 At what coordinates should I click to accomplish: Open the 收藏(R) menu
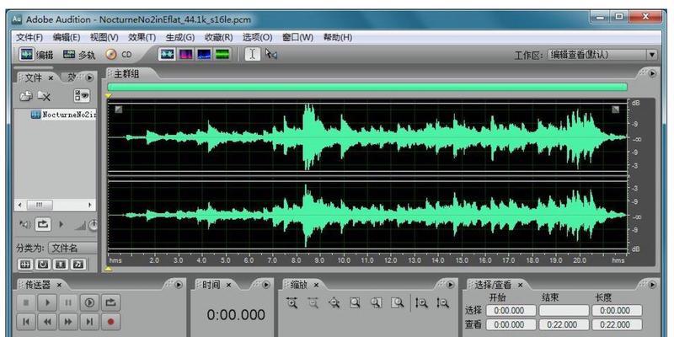218,37
